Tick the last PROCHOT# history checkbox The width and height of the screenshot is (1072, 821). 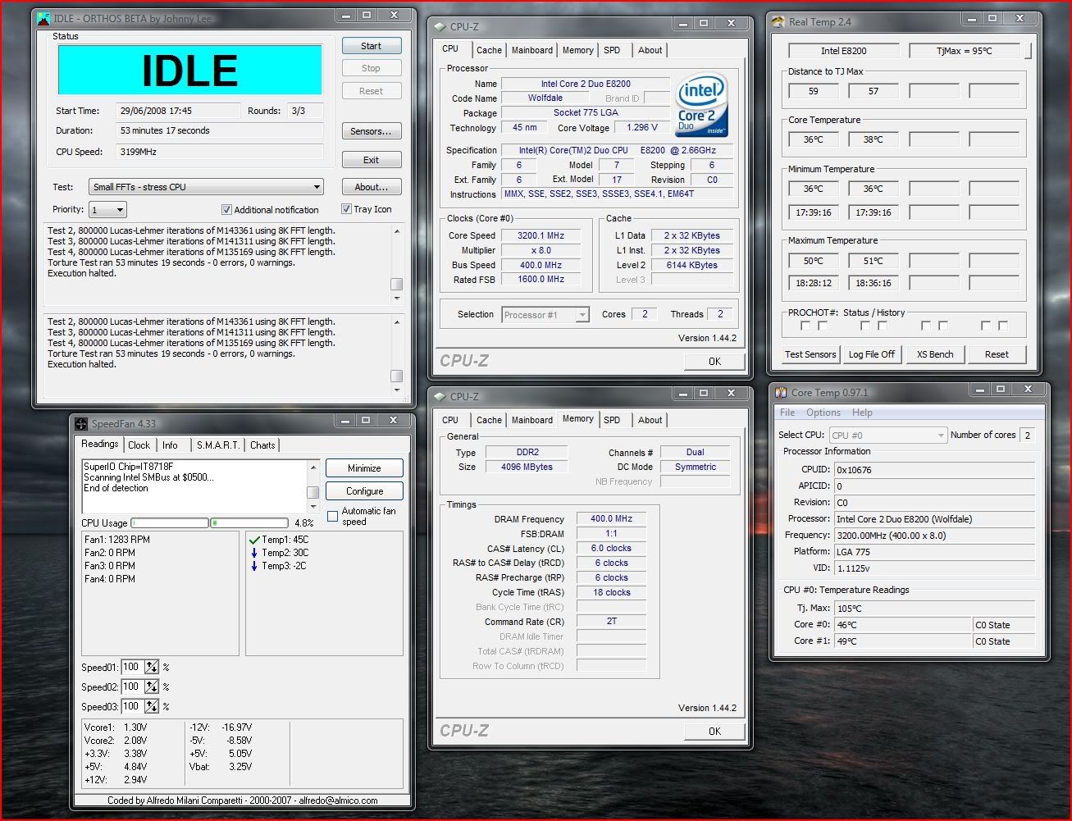tap(1003, 326)
